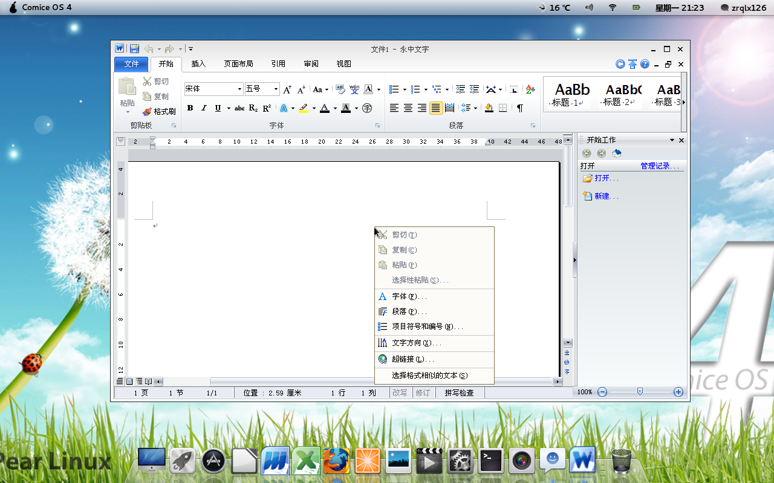Viewport: 774px width, 483px height.
Task: Toggle Bold formatting
Action: point(190,108)
